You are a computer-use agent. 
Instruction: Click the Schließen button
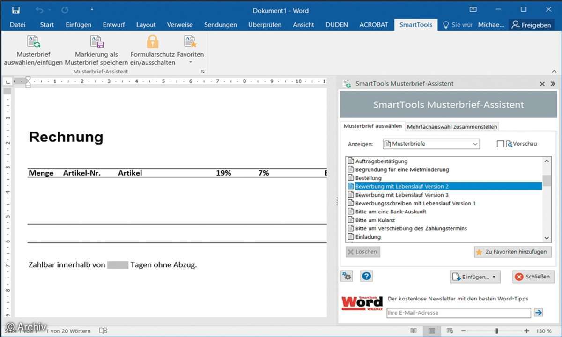(533, 277)
